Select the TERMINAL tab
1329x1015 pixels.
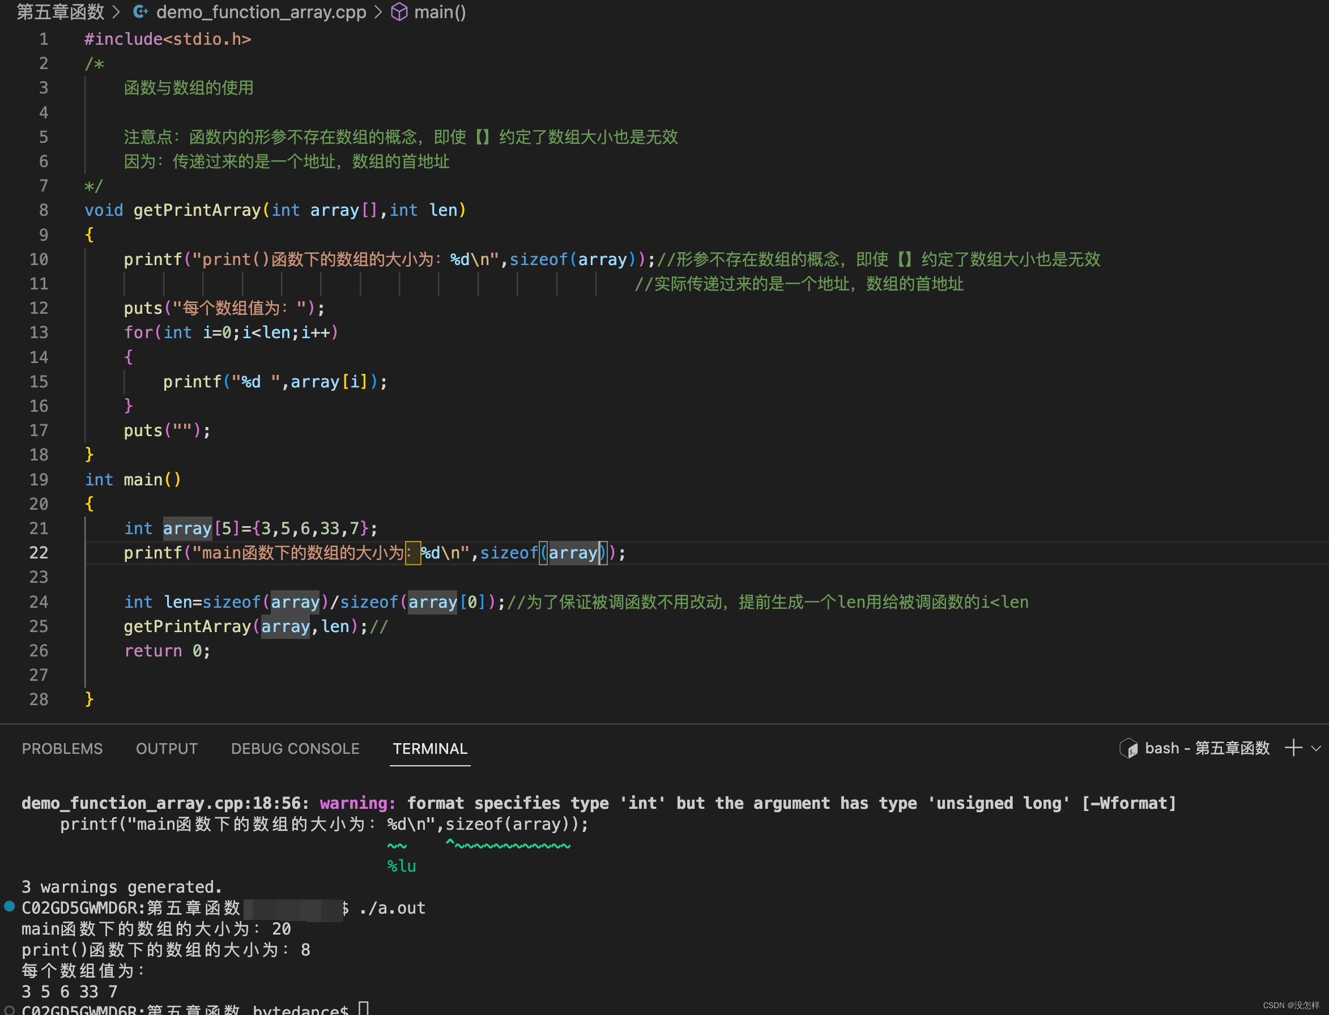[x=429, y=749]
